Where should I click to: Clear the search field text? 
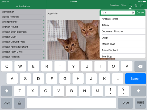[133, 13]
